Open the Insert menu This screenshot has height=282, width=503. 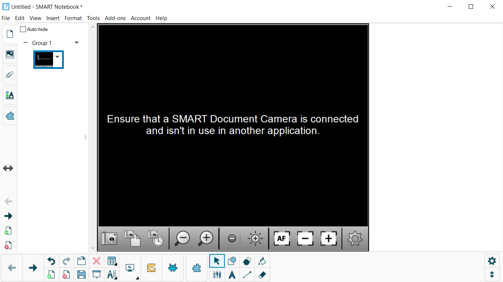point(53,18)
